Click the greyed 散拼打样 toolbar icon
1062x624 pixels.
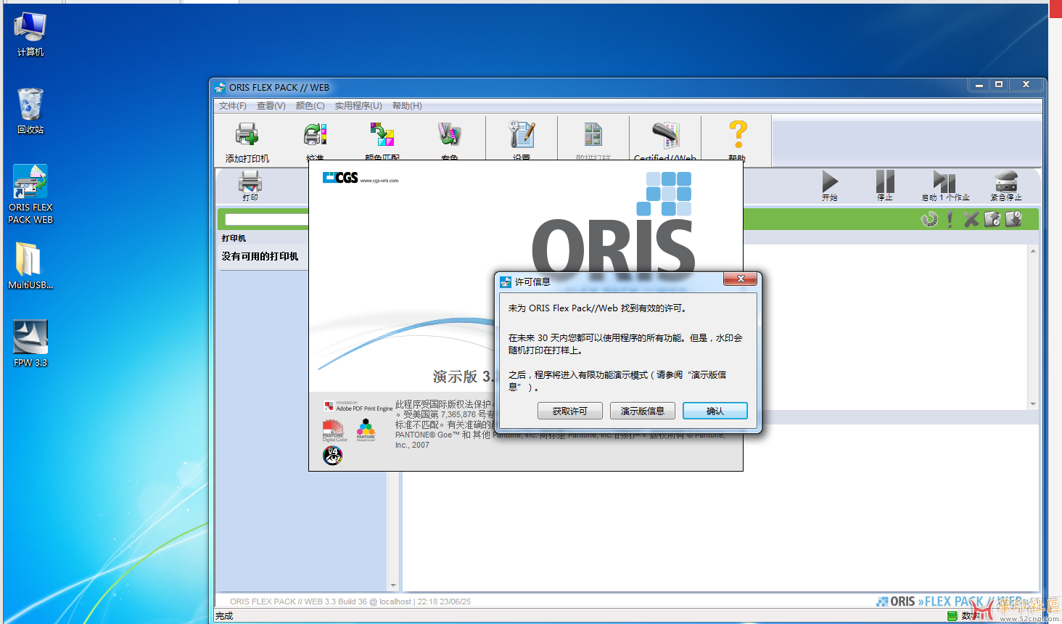pyautogui.click(x=593, y=134)
